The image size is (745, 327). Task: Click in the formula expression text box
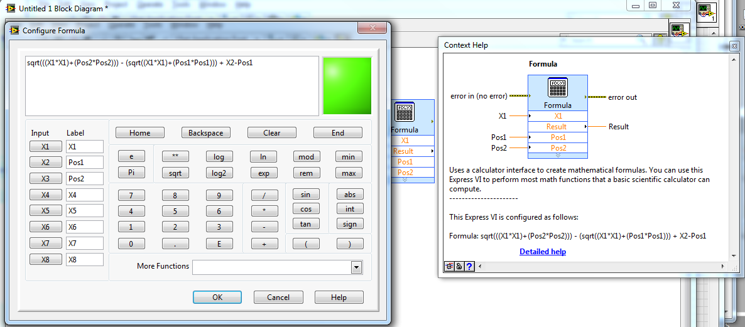click(172, 86)
